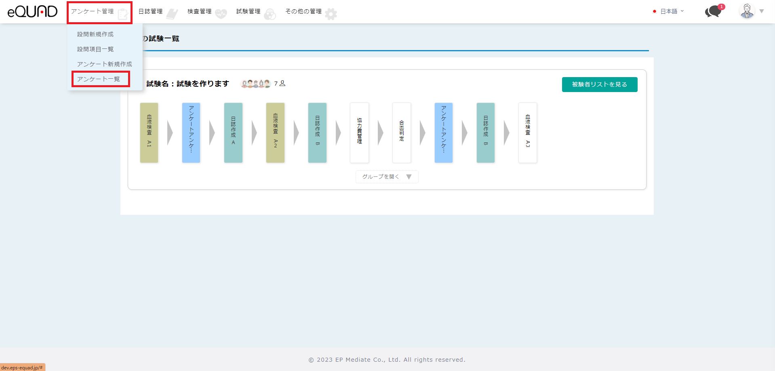The height and width of the screenshot is (371, 775).
Task: Expand the グループを開く section
Action: 387,177
